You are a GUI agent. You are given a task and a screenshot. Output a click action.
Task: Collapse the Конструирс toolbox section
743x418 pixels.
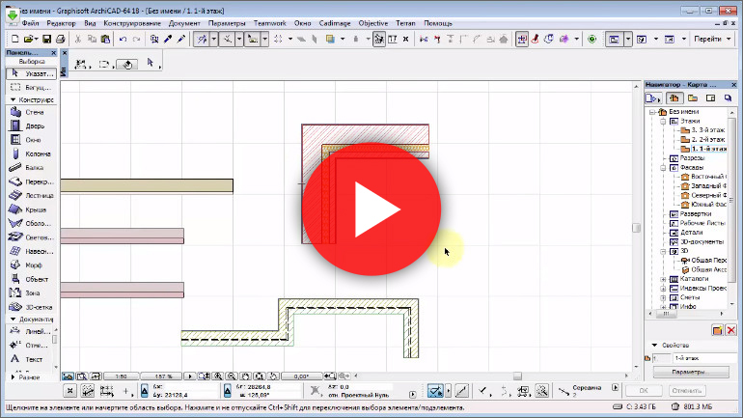(x=13, y=100)
